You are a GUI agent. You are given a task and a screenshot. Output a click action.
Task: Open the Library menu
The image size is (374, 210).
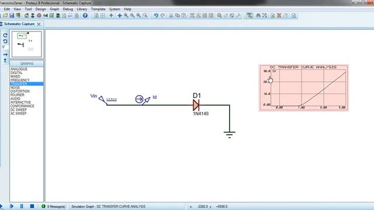pos(82,9)
